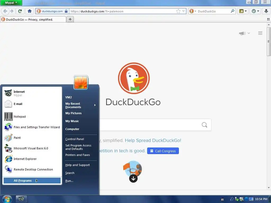Click the duckduckgo.com site identity badge

[53, 11]
